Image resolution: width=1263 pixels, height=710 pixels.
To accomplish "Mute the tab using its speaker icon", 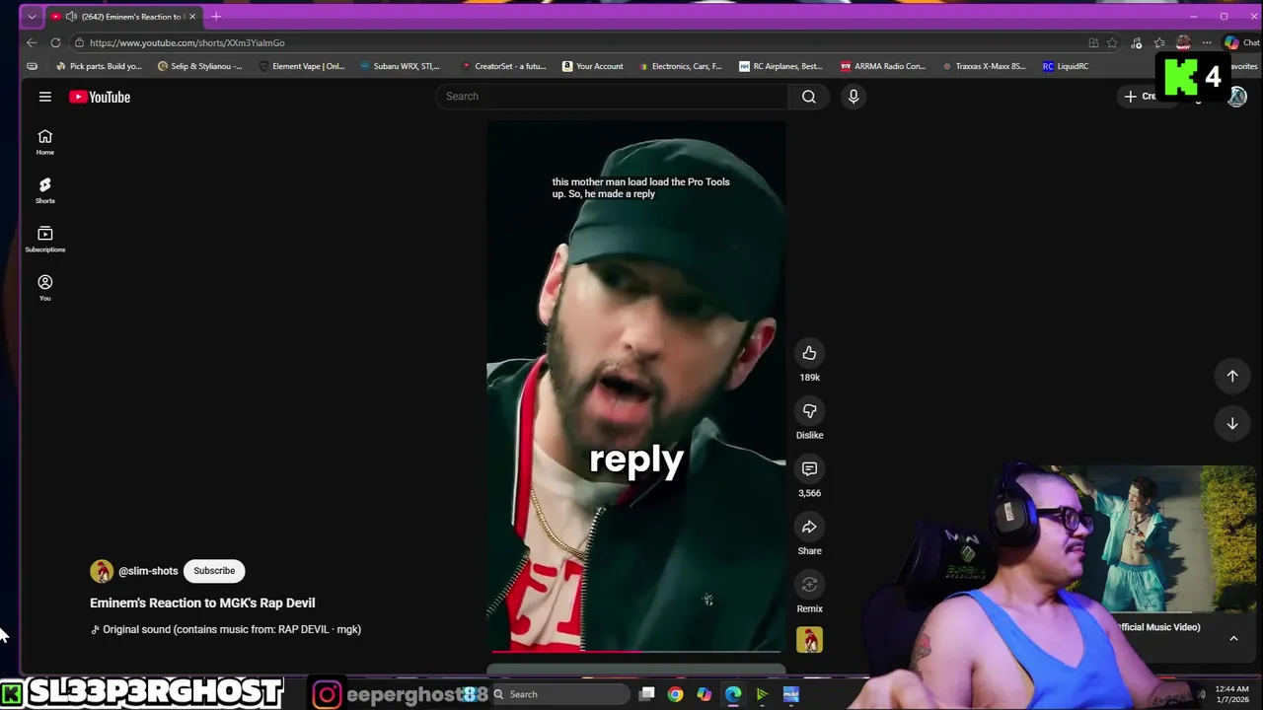I will (71, 17).
